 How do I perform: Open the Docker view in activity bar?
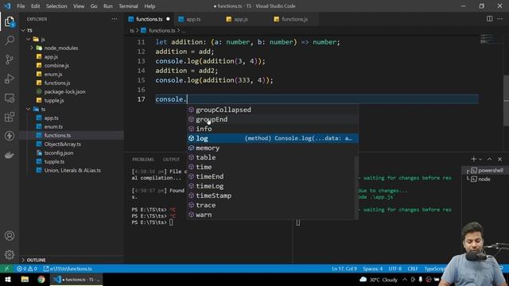pos(10,156)
